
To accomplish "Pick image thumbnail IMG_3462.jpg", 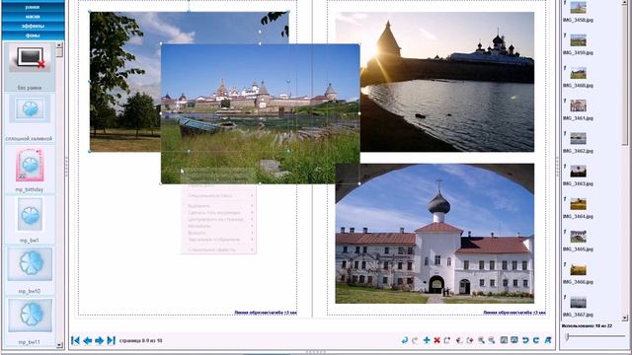I will tap(578, 138).
